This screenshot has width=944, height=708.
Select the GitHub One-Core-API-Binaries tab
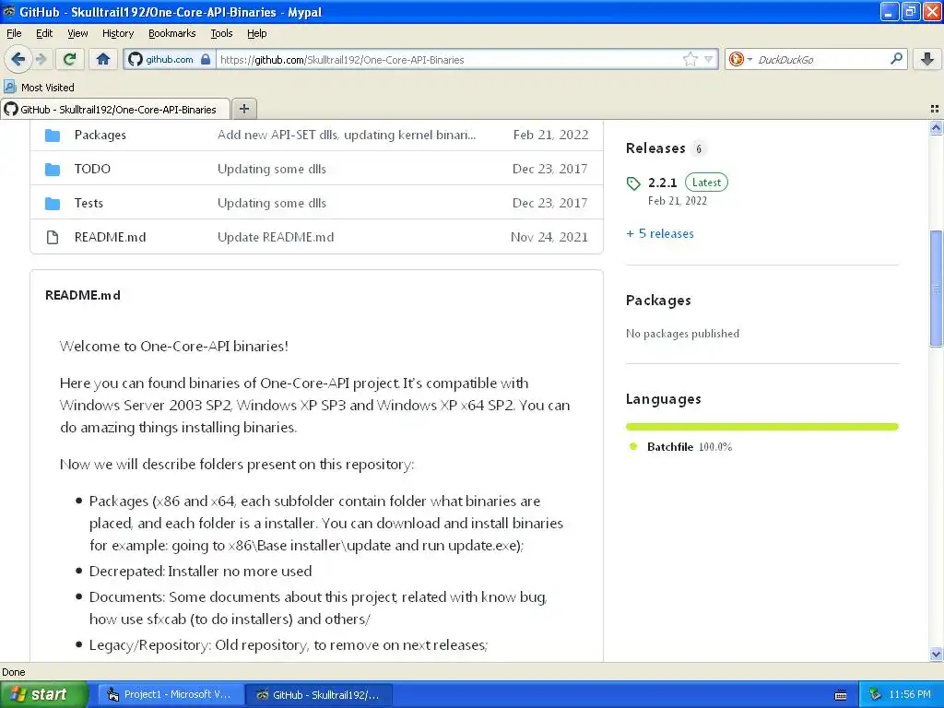click(x=115, y=109)
